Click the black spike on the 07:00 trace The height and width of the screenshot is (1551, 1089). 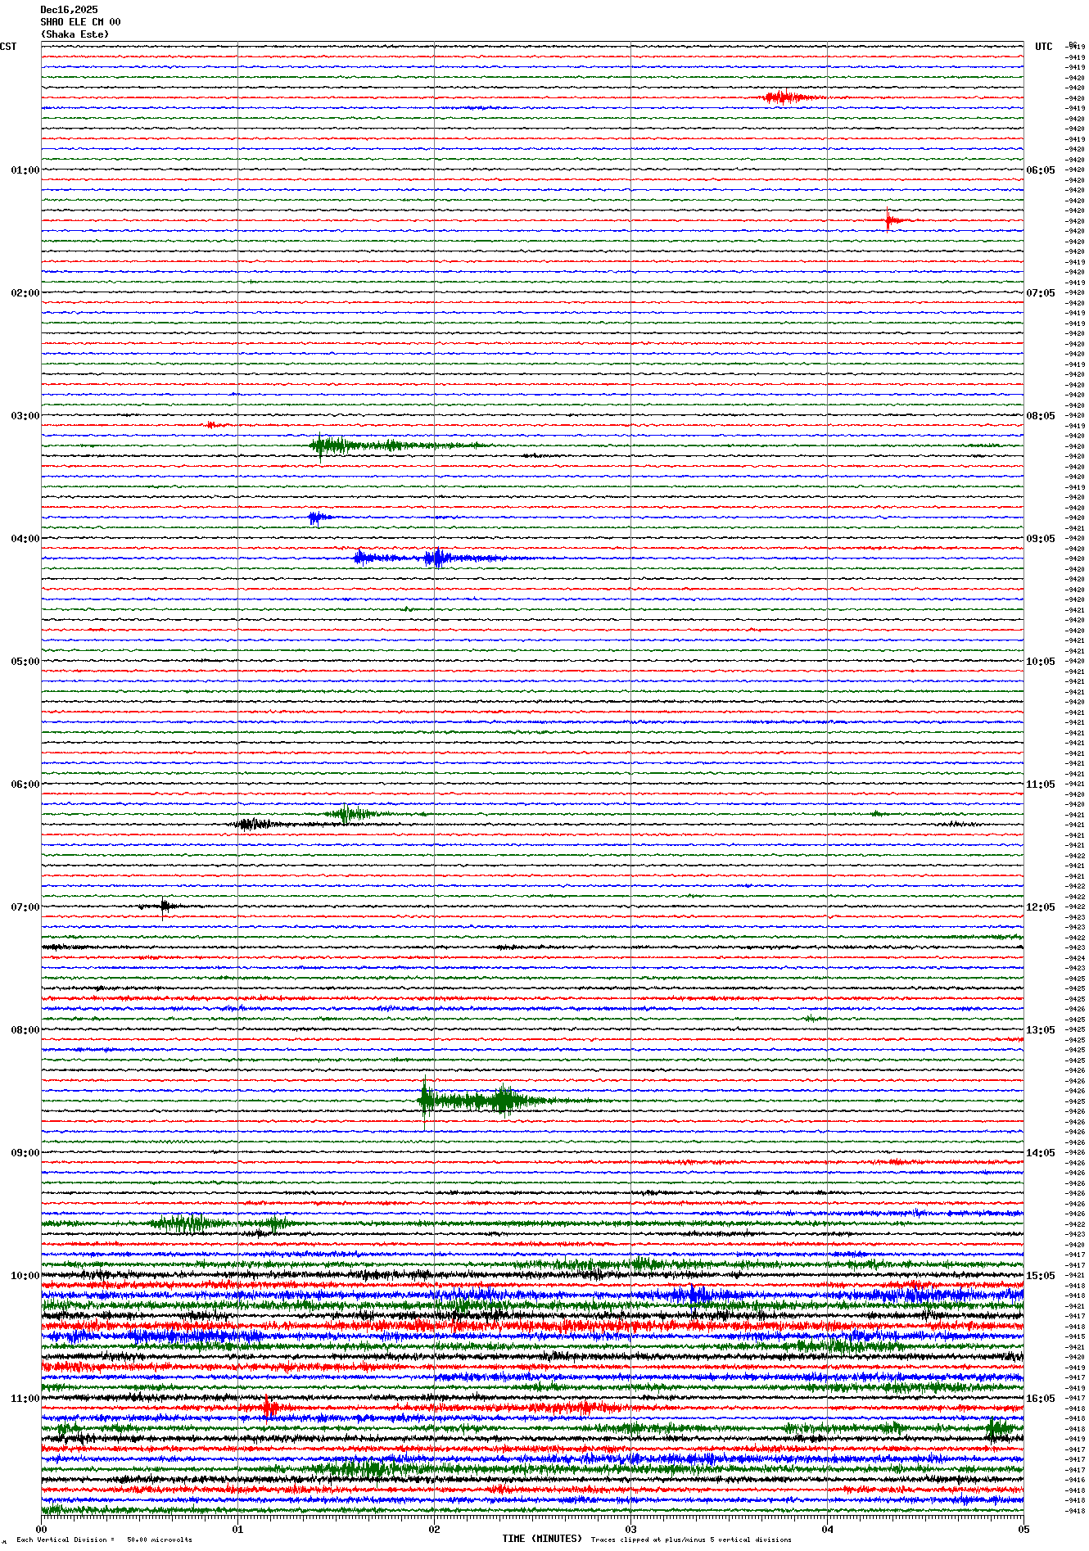[x=165, y=906]
